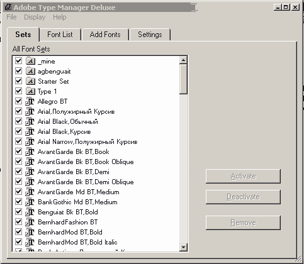304x264 pixels.
Task: Click the font list scrollbar thumb
Action: tap(183, 79)
